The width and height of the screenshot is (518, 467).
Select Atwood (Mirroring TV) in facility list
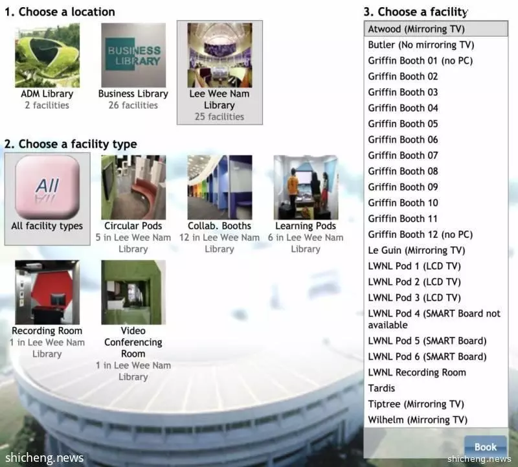(x=436, y=29)
